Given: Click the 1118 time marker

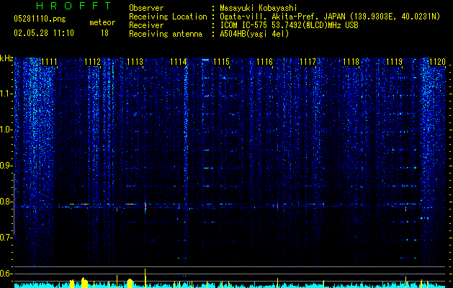Looking at the screenshot, I should coord(351,62).
